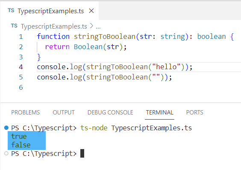The width and height of the screenshot is (241, 170).
Task: Expand the breadcrumb chevron after file name
Action: coord(91,26)
